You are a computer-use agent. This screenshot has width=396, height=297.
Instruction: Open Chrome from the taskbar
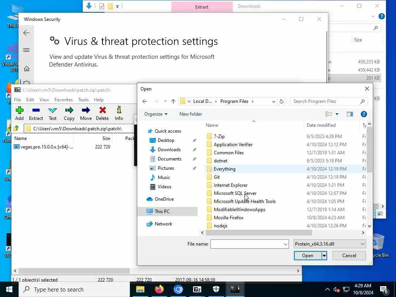coord(178,289)
